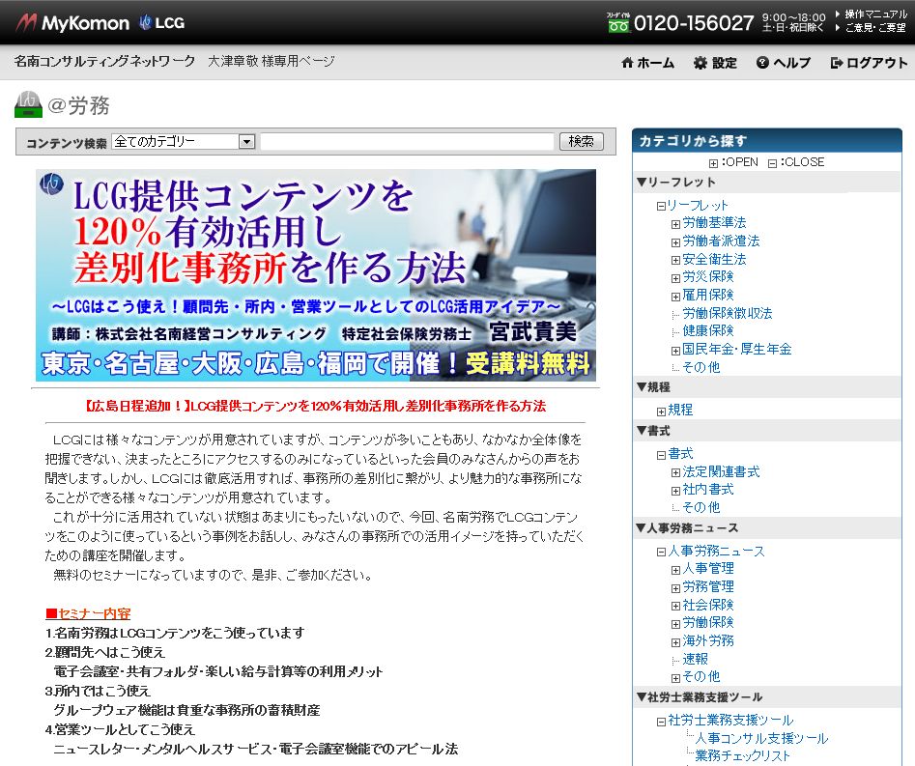Expand the 規程 tree node
915x766 pixels.
point(661,411)
